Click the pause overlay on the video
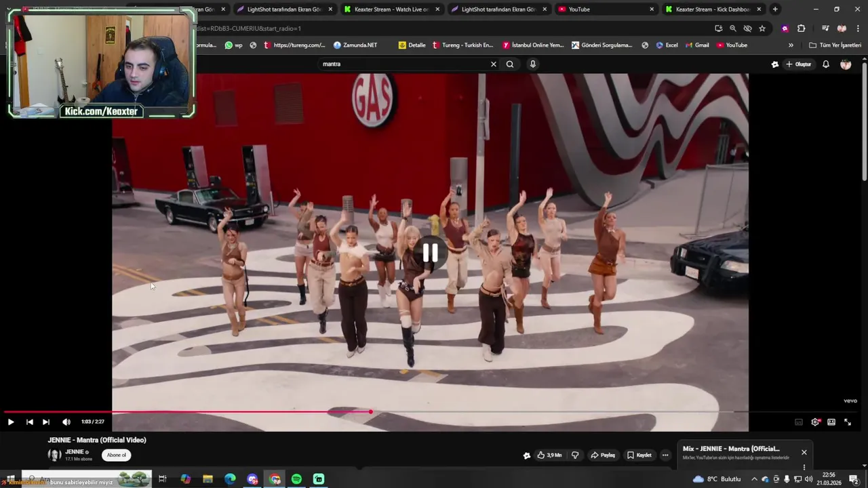Viewport: 868px width, 488px height. [430, 253]
